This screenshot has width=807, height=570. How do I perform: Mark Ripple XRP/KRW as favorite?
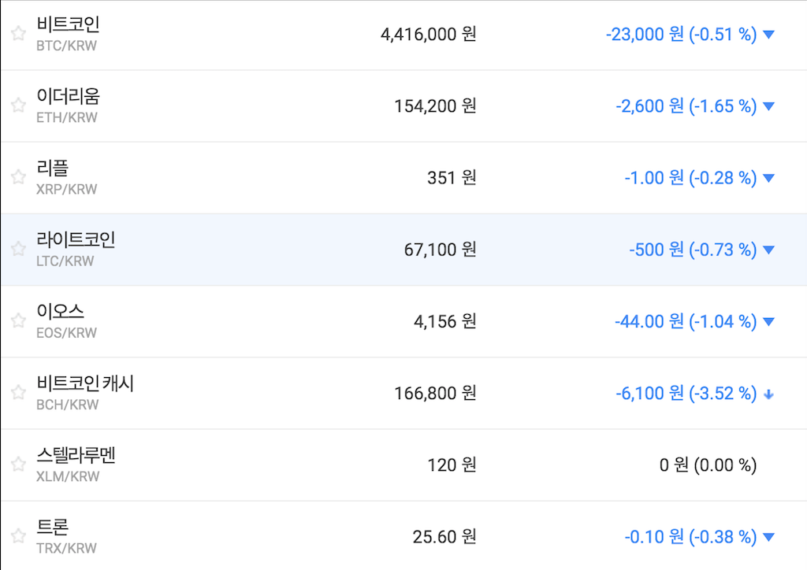pyautogui.click(x=18, y=177)
